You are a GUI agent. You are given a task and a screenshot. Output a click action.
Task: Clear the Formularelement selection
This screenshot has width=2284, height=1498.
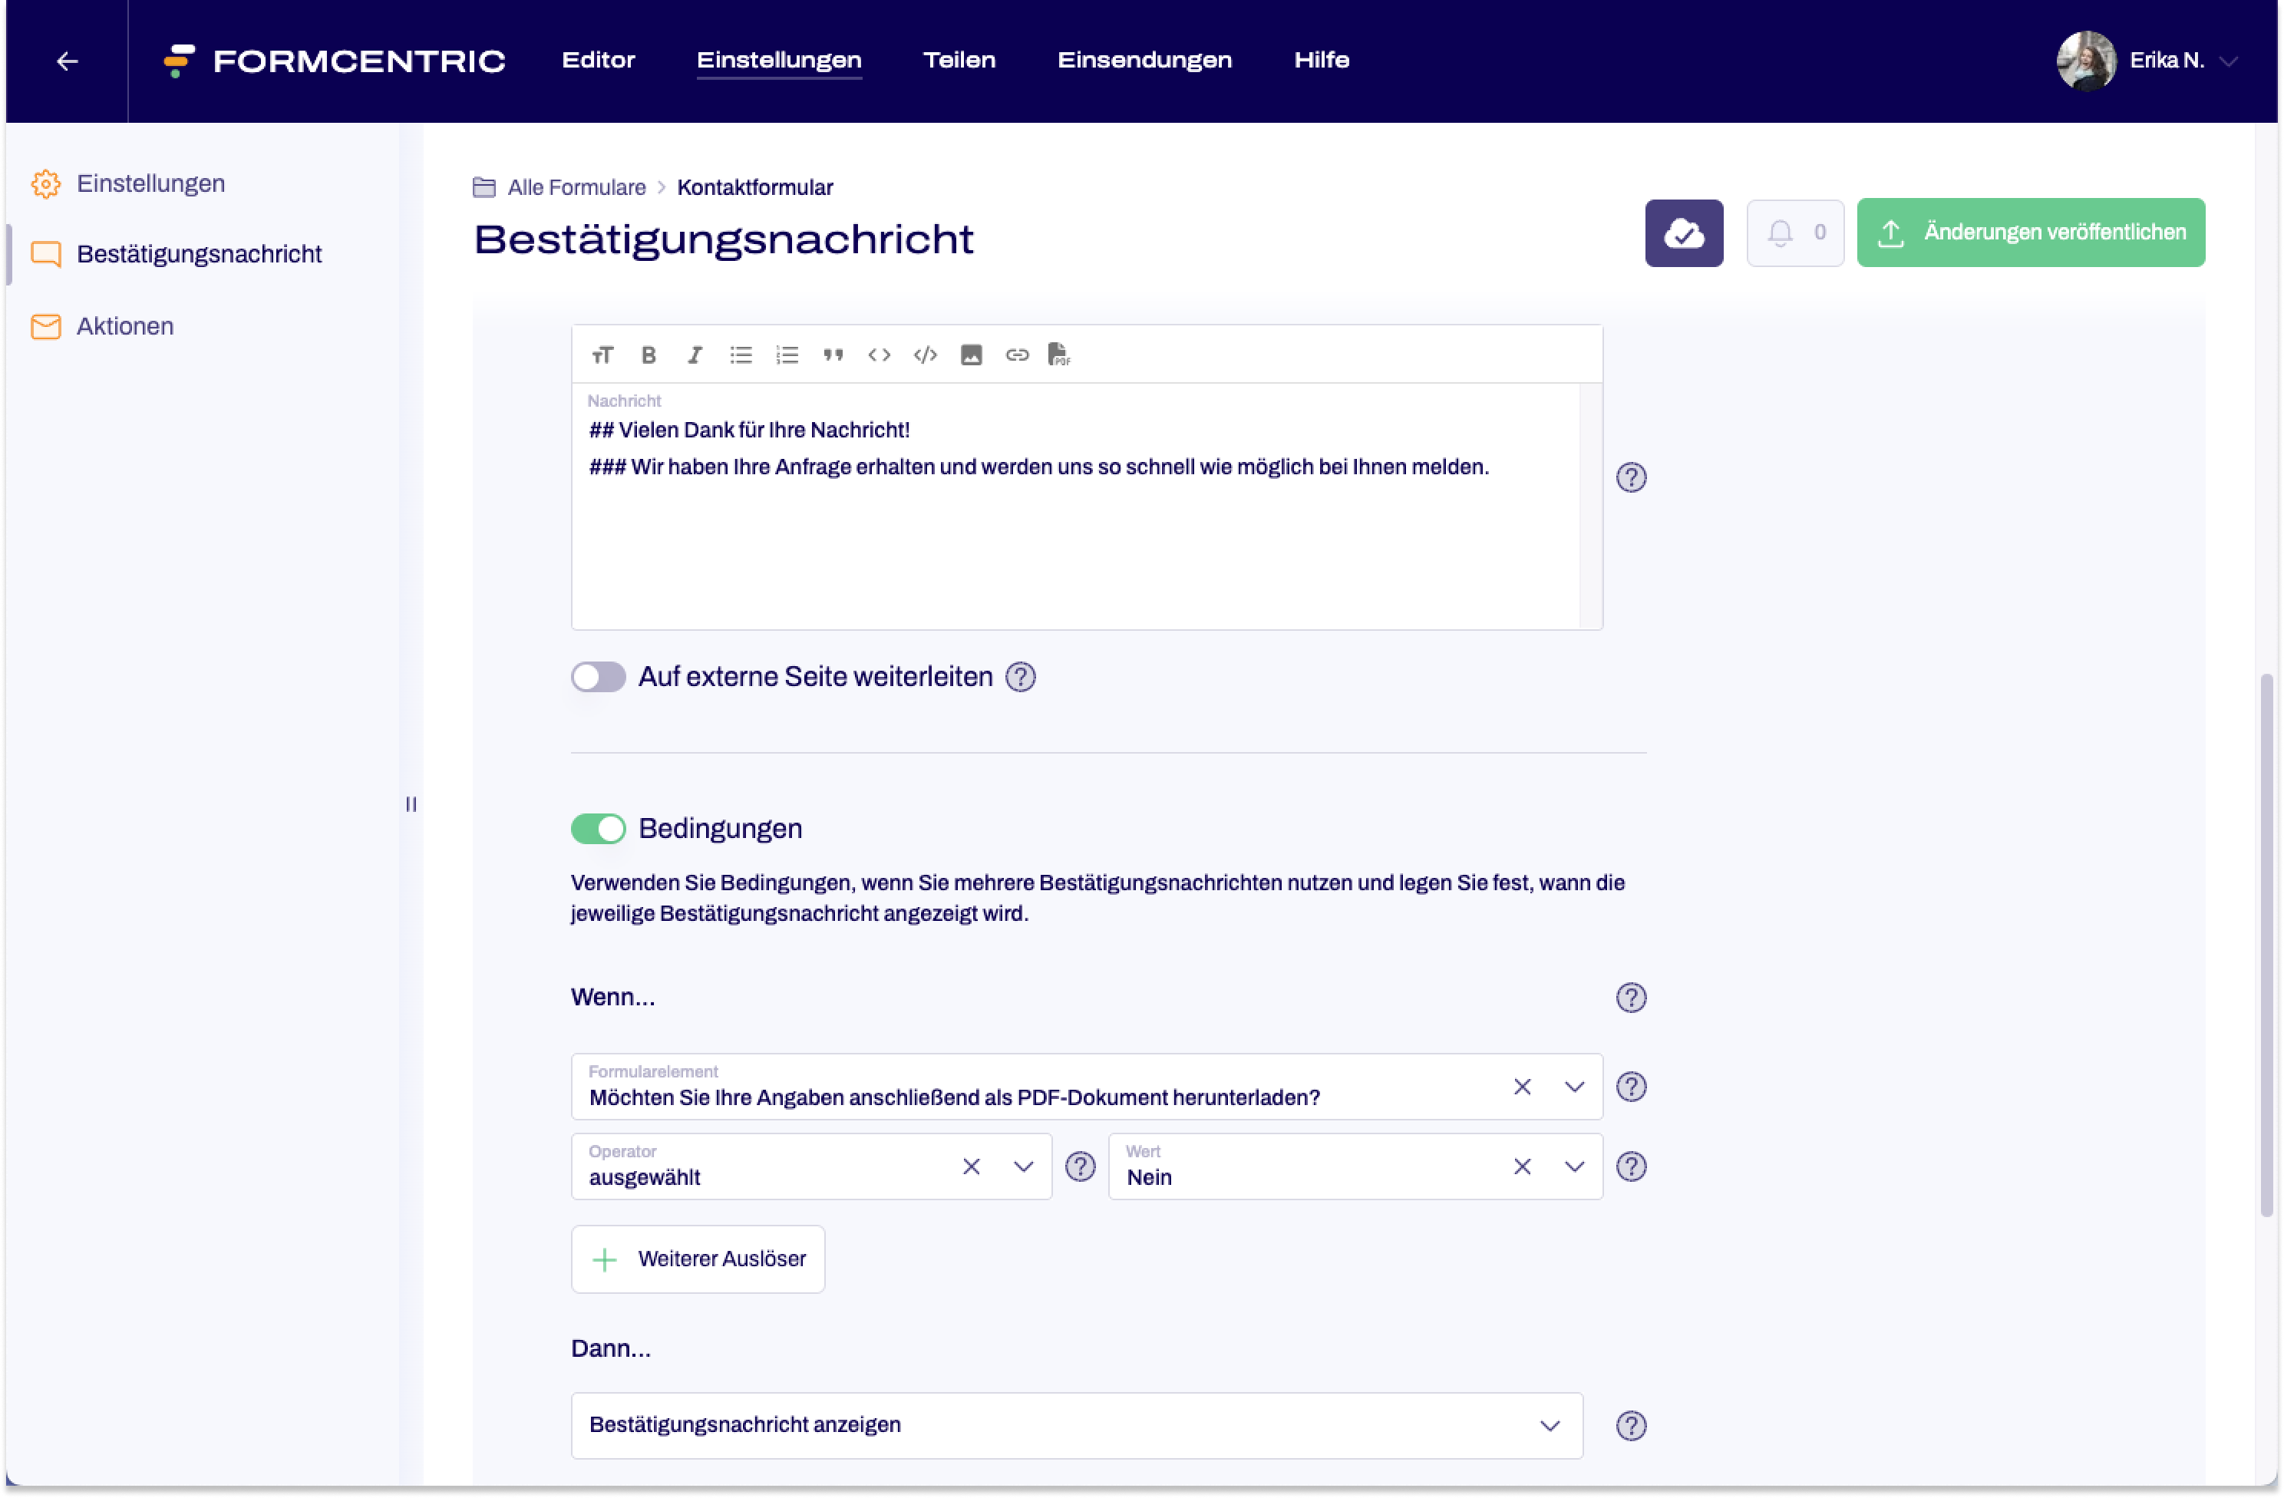pos(1523,1087)
